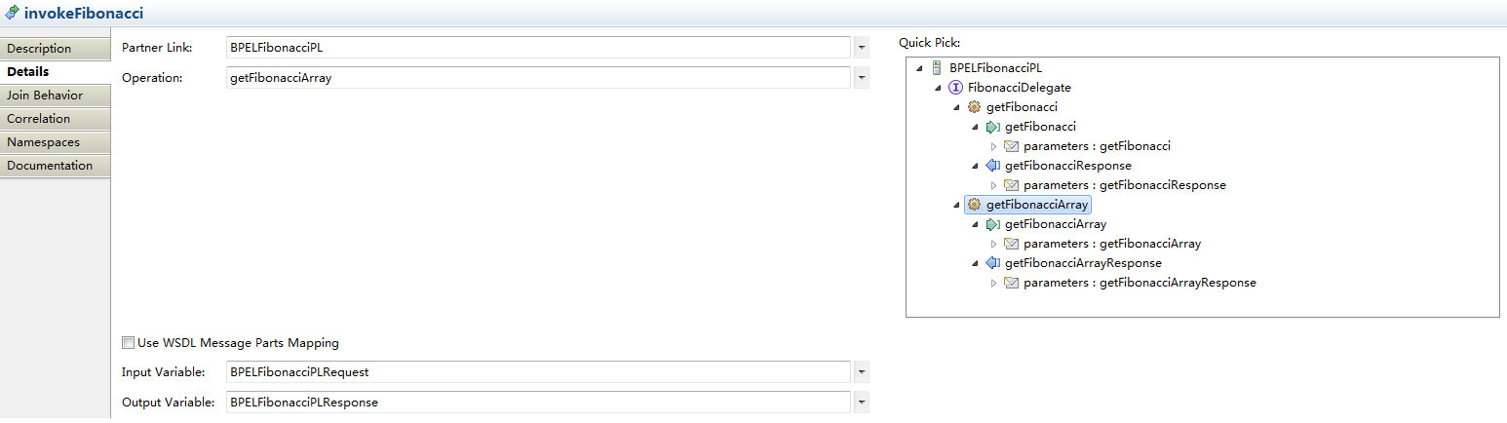The image size is (1507, 423).
Task: Open the Input Variable dropdown arrow
Action: click(862, 372)
